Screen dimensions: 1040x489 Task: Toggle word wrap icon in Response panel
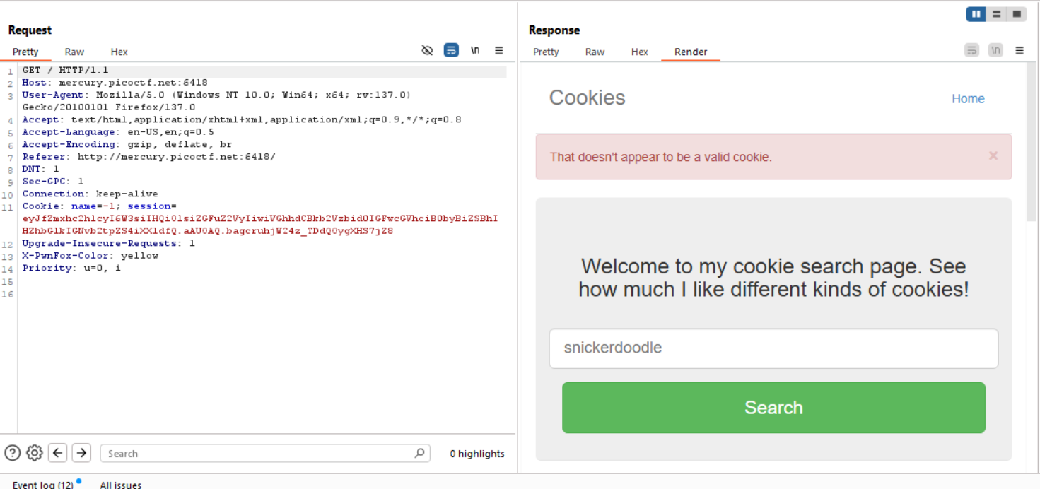click(972, 50)
